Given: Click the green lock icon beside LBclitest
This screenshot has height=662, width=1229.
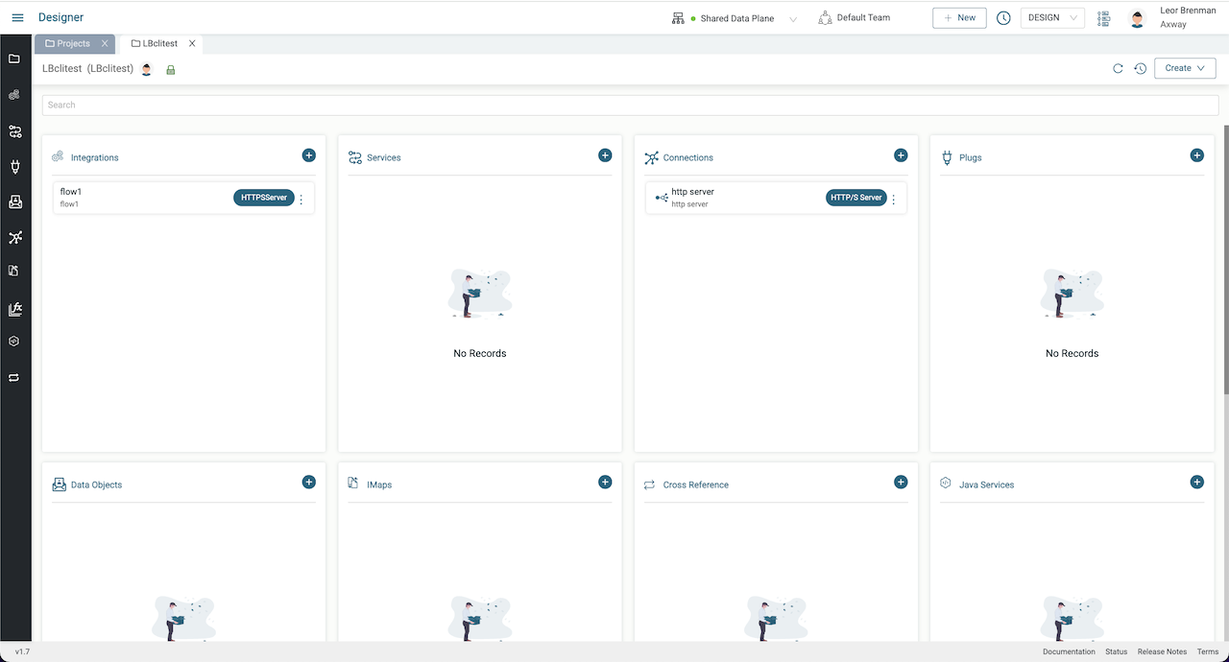Looking at the screenshot, I should (171, 69).
